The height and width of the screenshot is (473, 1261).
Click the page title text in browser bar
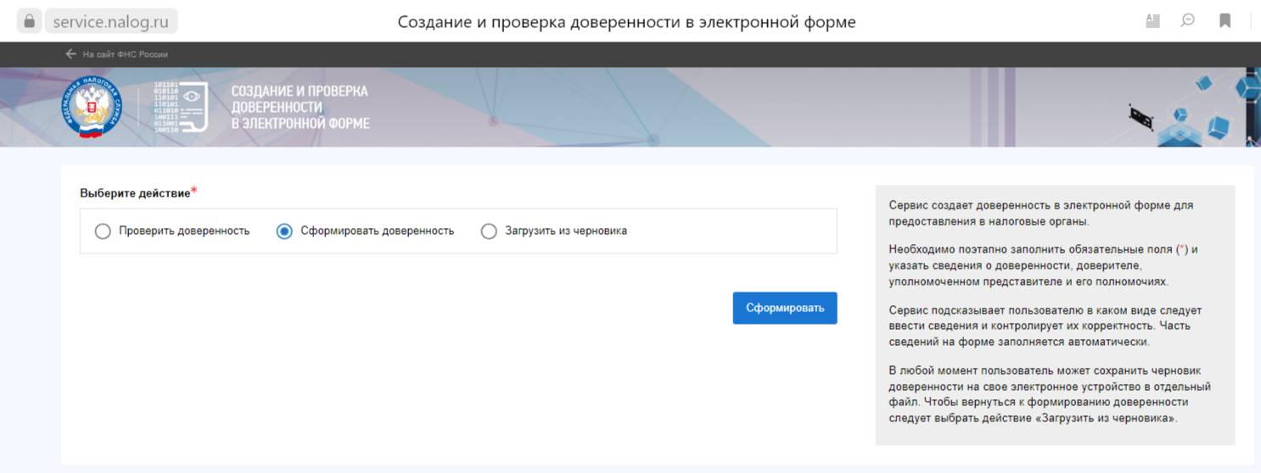pyautogui.click(x=626, y=22)
